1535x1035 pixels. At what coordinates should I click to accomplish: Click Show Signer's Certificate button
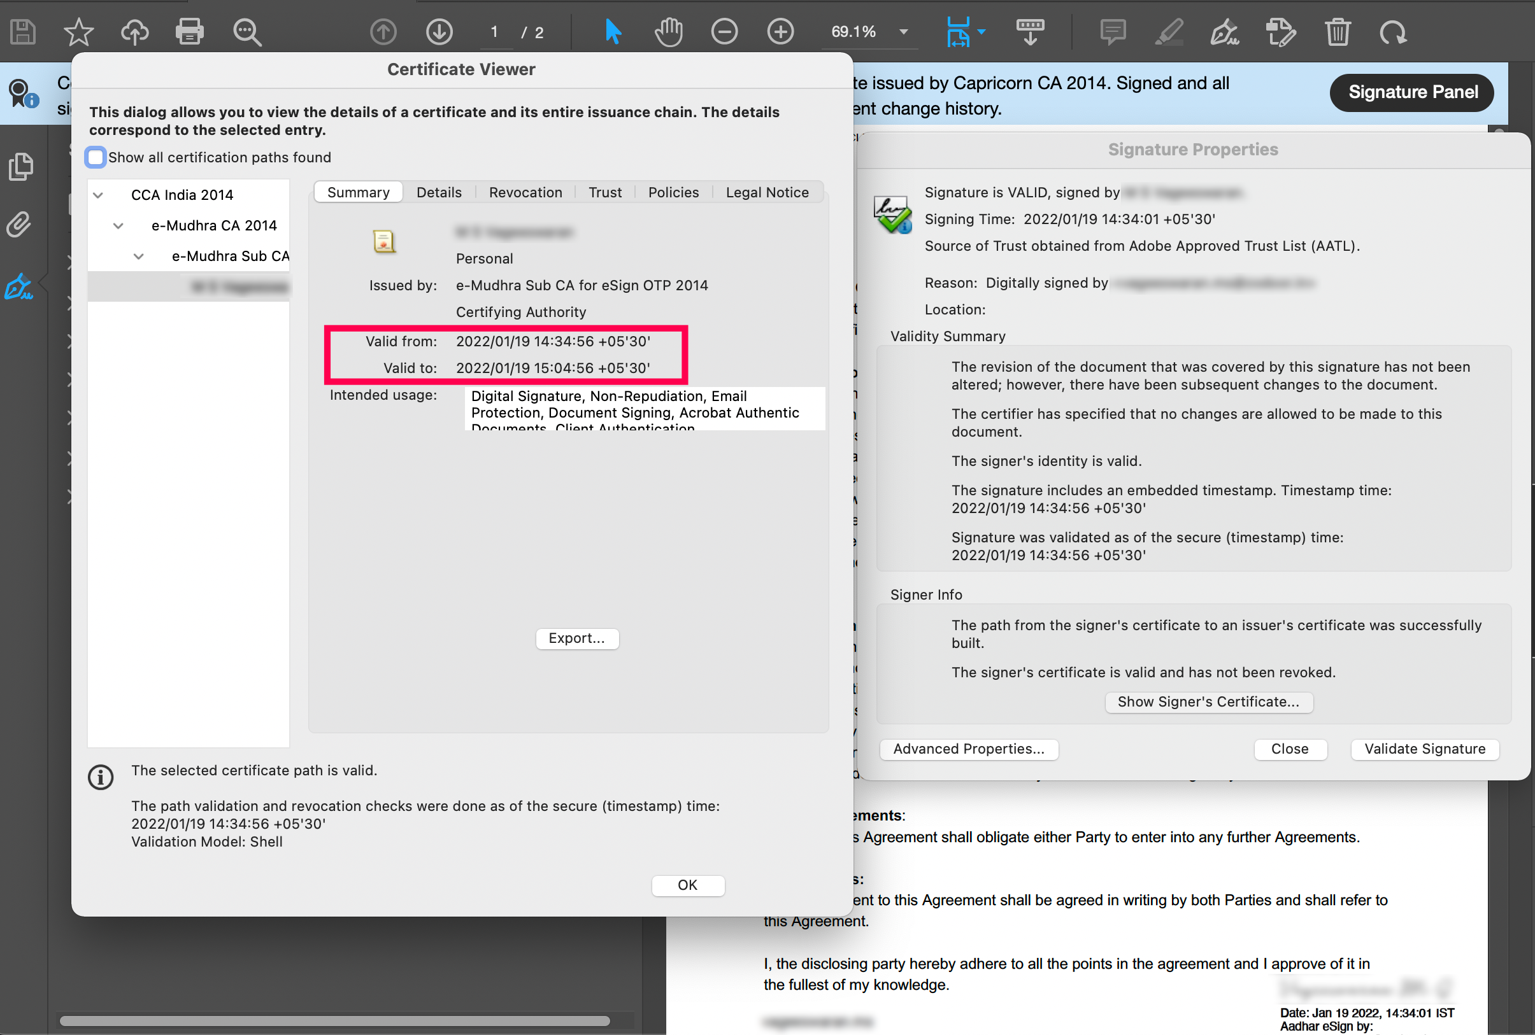[x=1208, y=701]
